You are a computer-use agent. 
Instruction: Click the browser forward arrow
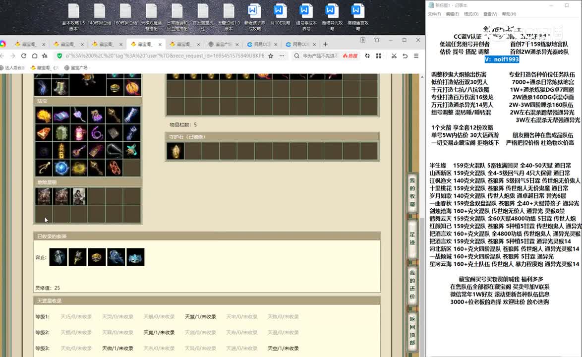click(13, 56)
